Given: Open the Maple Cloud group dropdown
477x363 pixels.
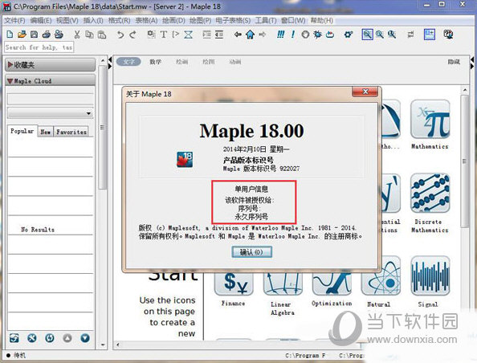Looking at the screenshot, I should click(51, 113).
